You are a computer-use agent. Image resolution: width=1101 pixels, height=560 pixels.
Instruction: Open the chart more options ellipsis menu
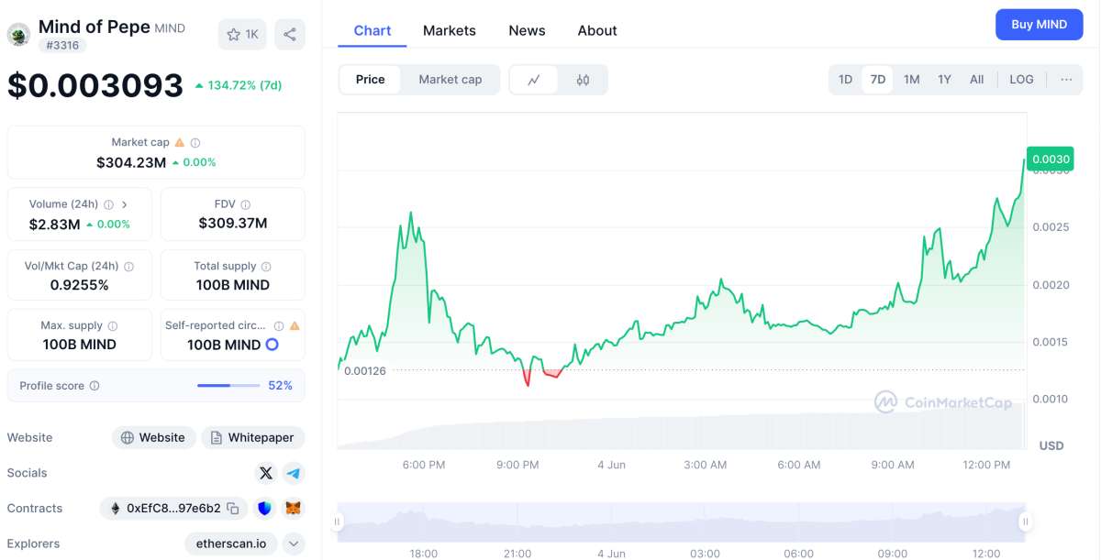[1066, 80]
